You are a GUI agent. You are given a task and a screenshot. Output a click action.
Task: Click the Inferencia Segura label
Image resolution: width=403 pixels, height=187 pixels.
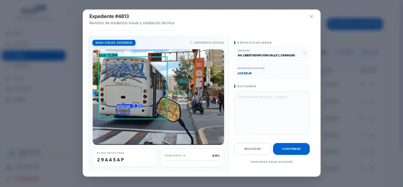click(209, 43)
